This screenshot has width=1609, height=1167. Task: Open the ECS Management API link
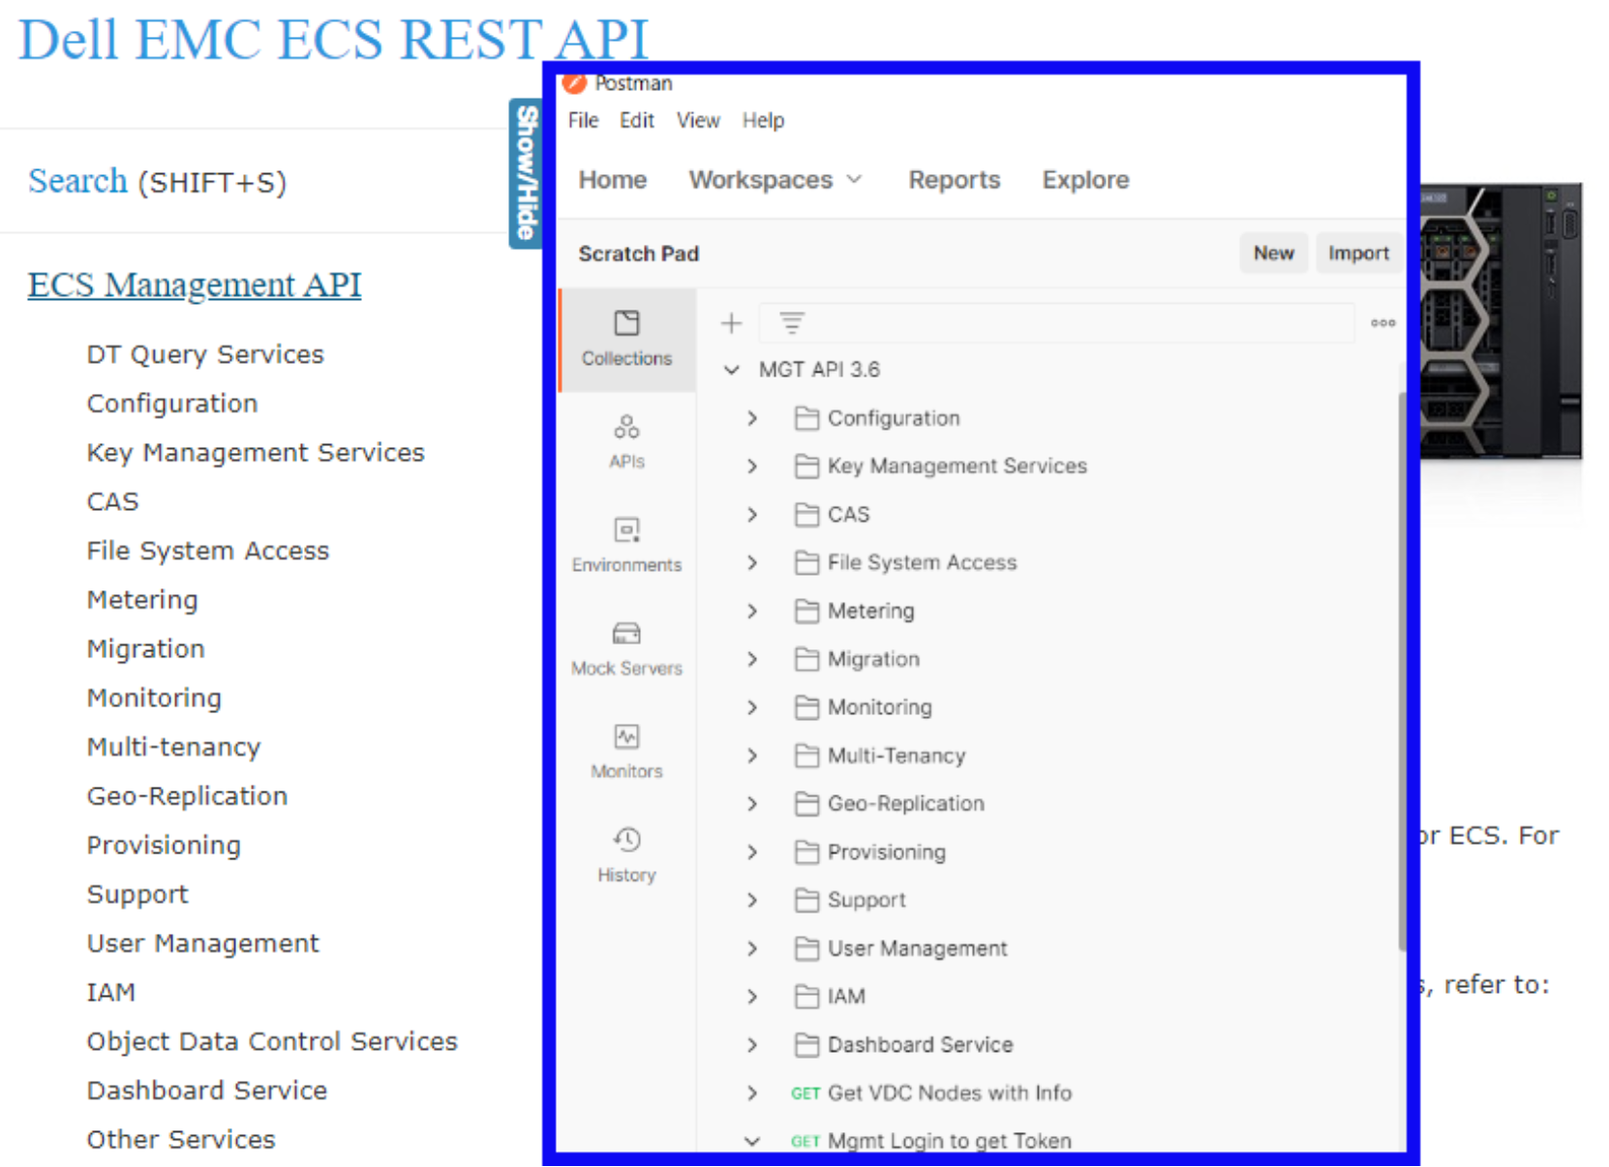tap(195, 284)
